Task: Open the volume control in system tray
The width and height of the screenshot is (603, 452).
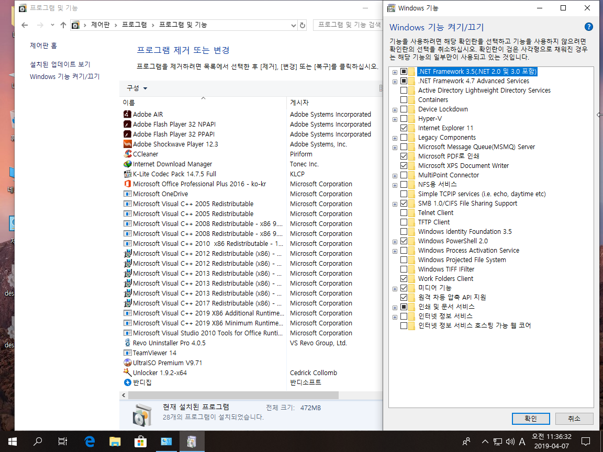Action: coord(510,442)
